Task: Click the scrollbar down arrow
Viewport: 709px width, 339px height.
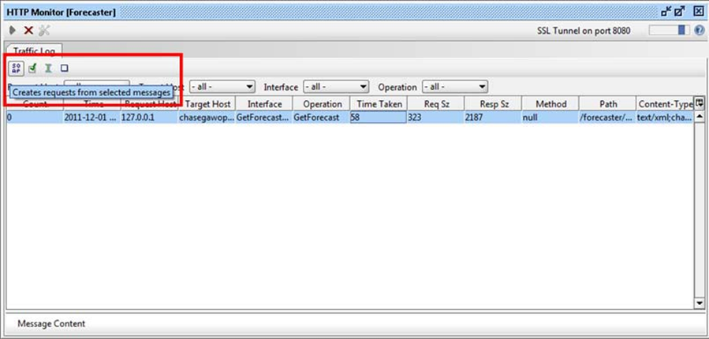Action: (699, 304)
